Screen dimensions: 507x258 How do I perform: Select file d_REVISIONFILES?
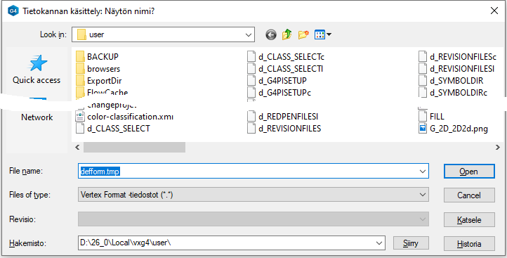284,128
